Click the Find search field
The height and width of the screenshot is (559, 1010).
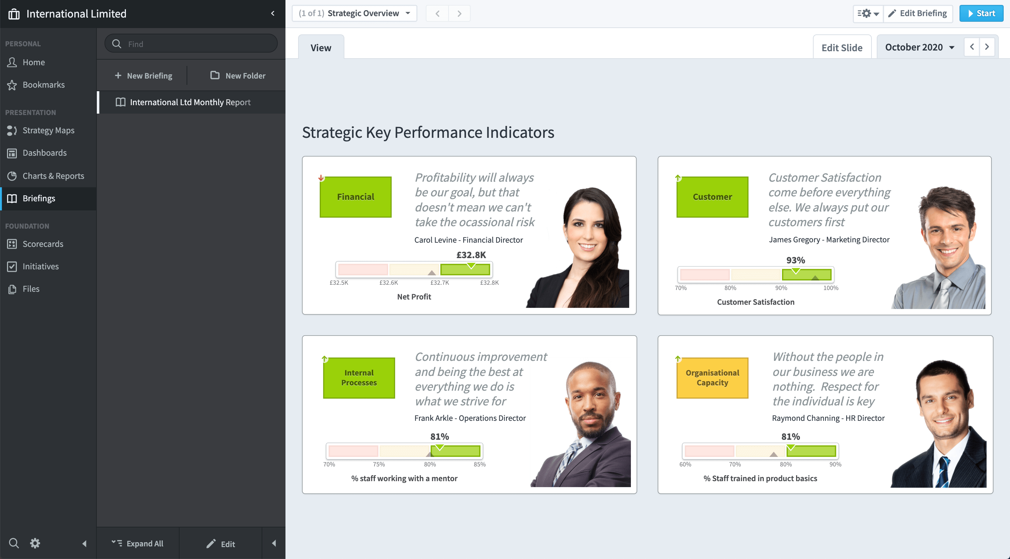[x=191, y=43]
